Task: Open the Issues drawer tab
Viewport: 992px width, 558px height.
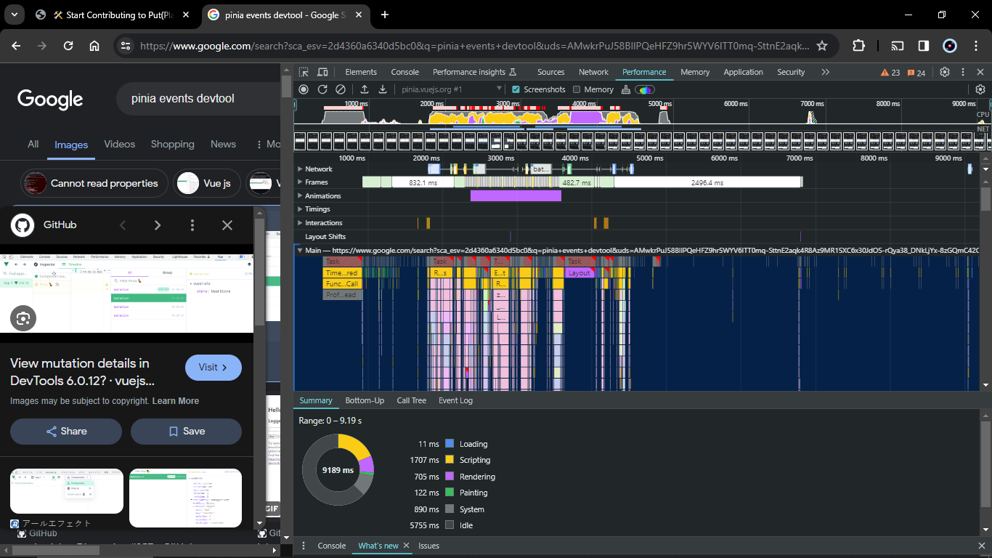Action: (428, 546)
